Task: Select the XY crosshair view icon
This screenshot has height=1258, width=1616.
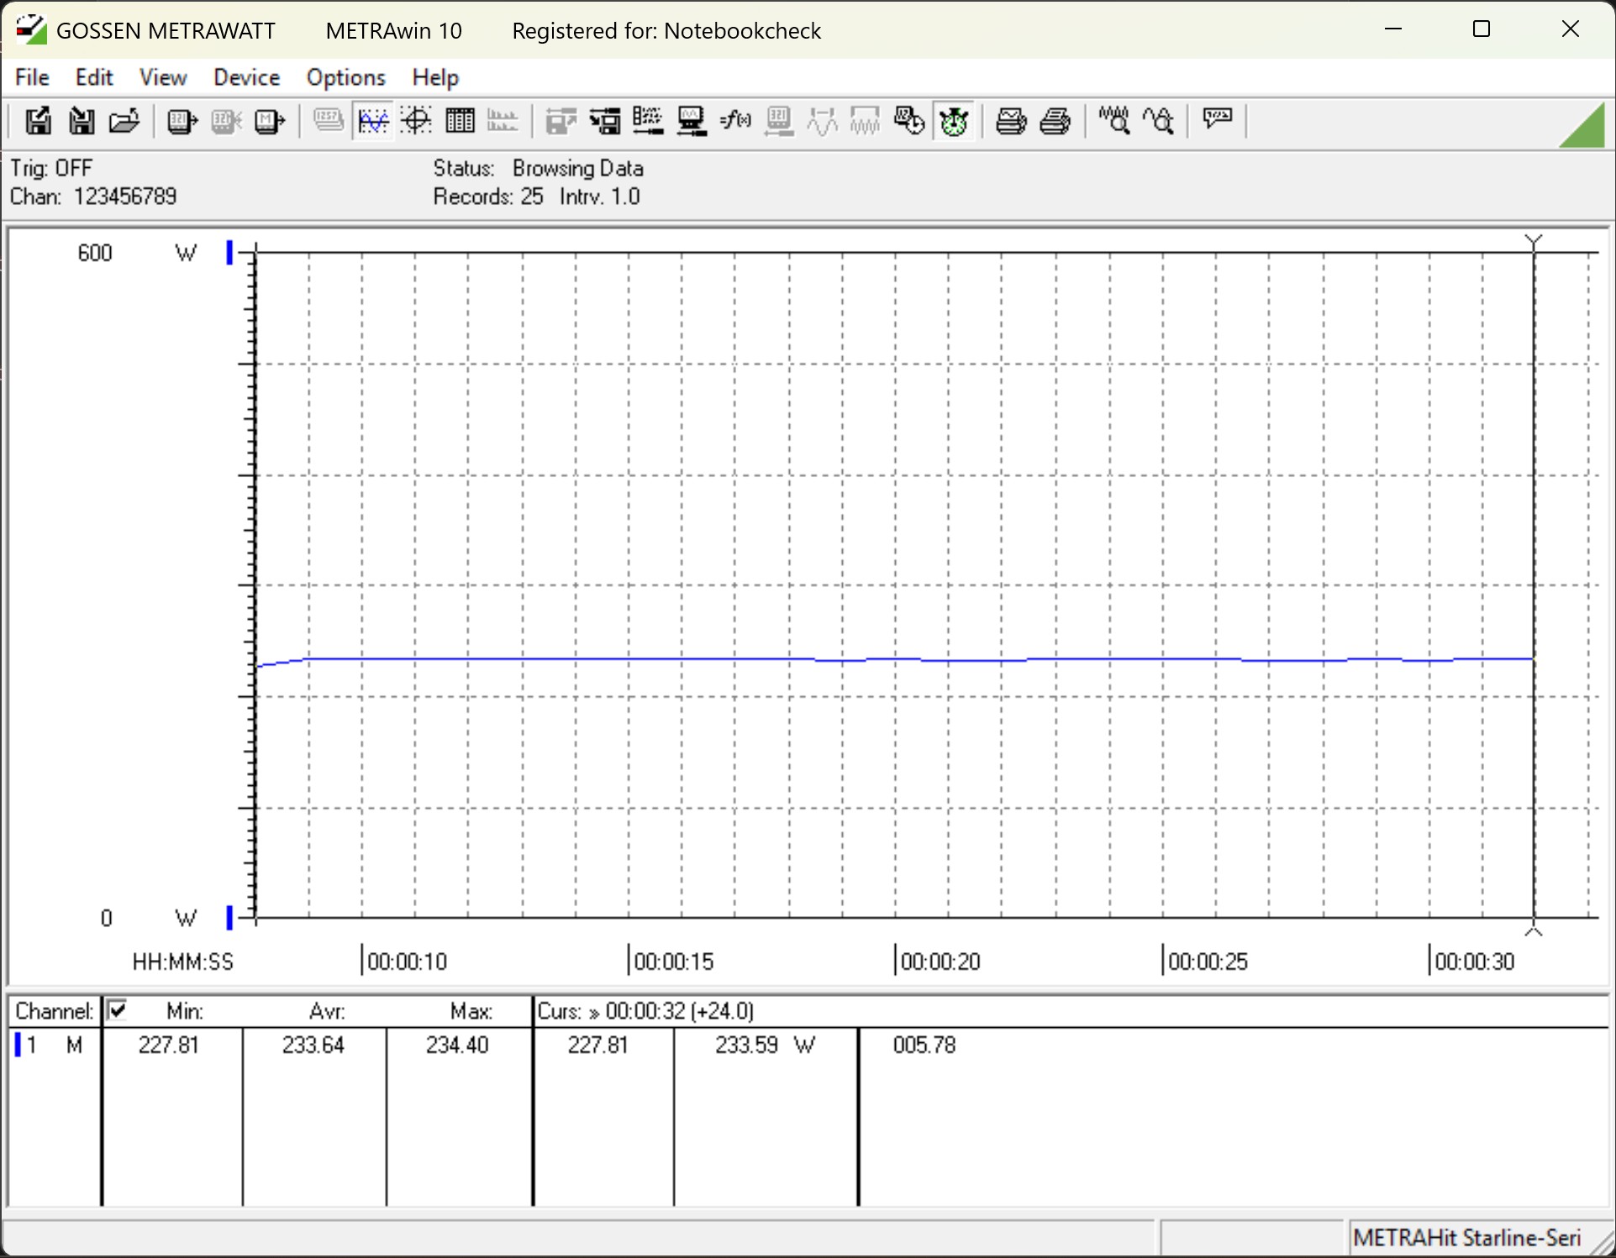Action: [x=416, y=122]
